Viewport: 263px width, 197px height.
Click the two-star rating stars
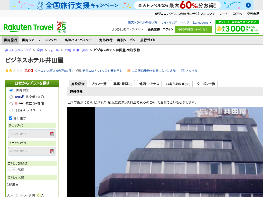point(14,71)
